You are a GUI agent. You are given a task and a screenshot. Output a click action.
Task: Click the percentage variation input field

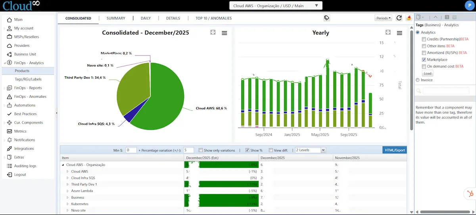pos(188,150)
